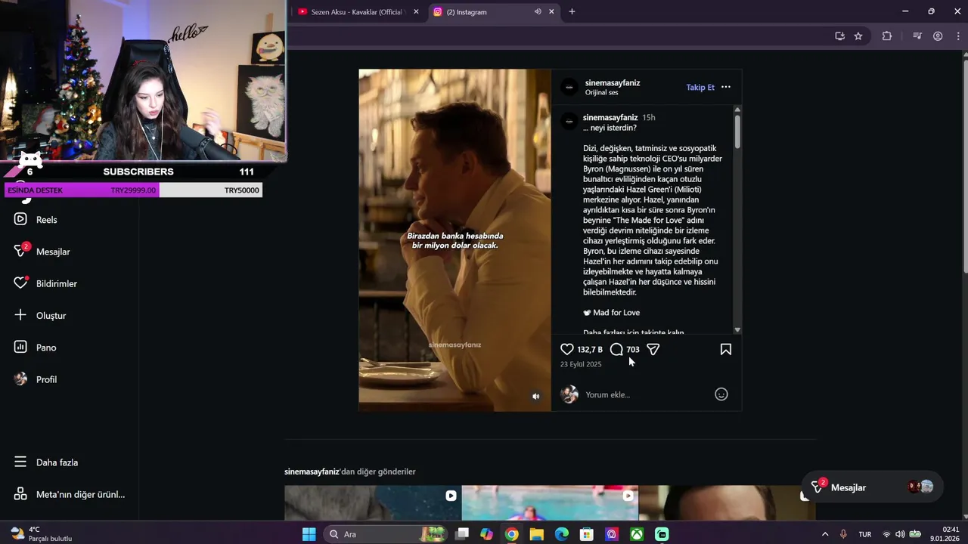Toggle the video sound button on the reel
Image resolution: width=968 pixels, height=544 pixels.
[535, 396]
